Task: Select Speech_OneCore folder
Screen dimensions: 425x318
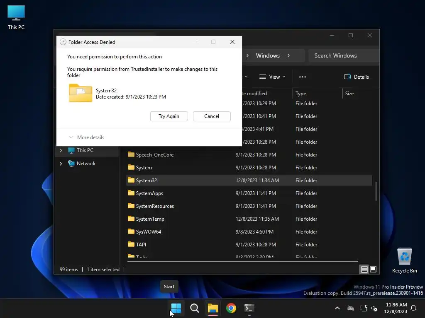Action: (x=249, y=155)
